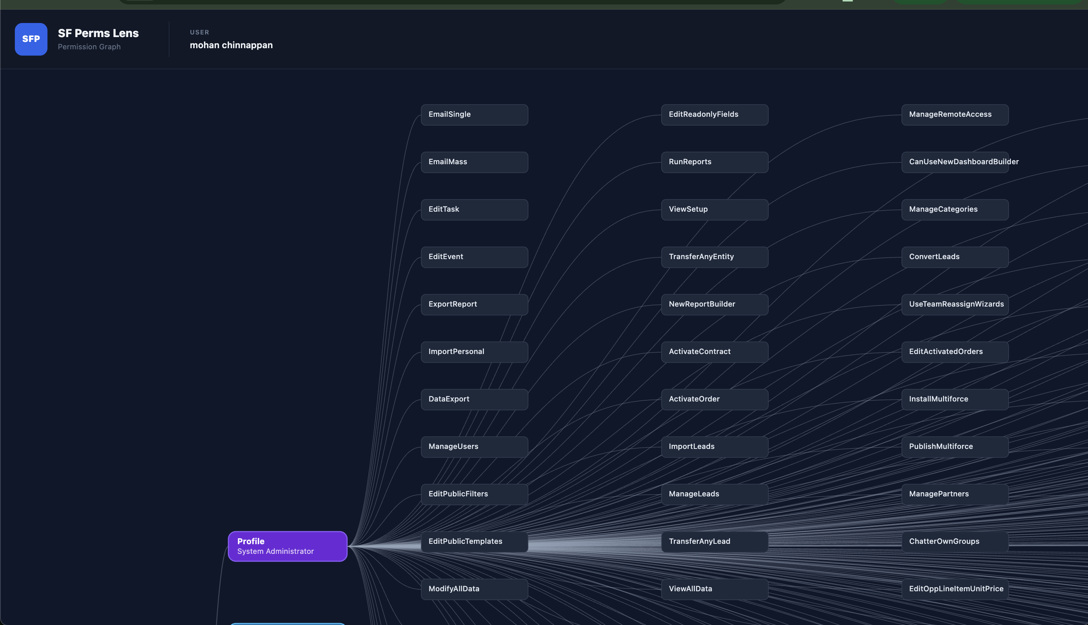Image resolution: width=1088 pixels, height=625 pixels.
Task: Click the ViewAllData permission node
Action: click(715, 589)
